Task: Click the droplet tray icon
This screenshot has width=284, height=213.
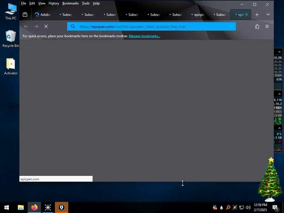Action: coord(222,207)
